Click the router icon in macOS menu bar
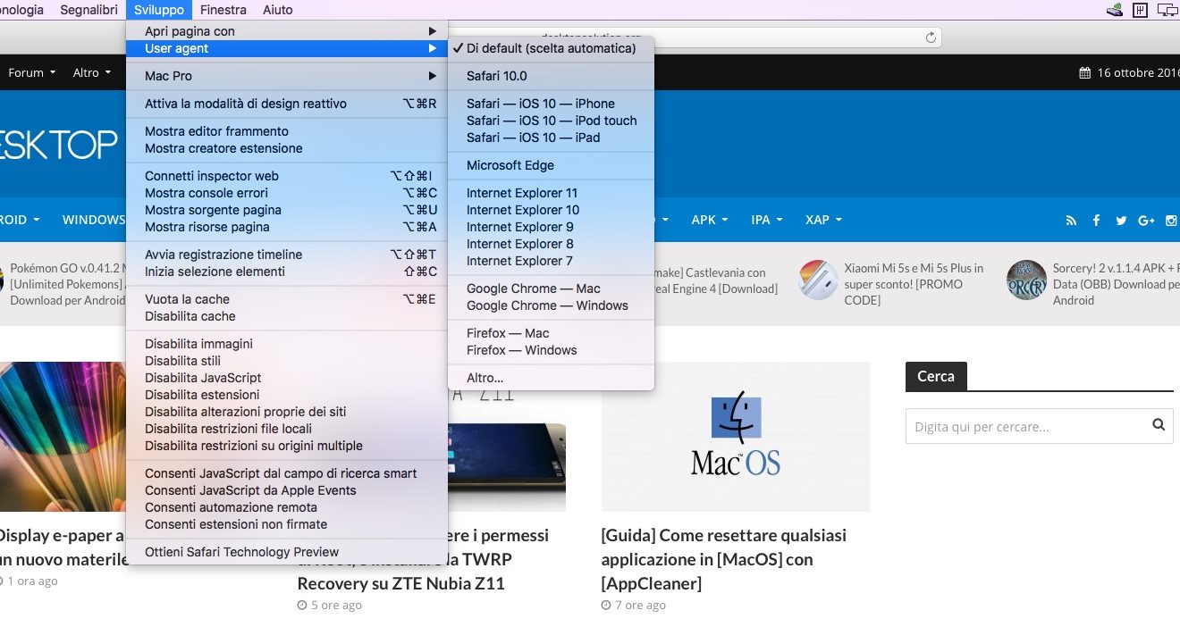 tap(1114, 10)
